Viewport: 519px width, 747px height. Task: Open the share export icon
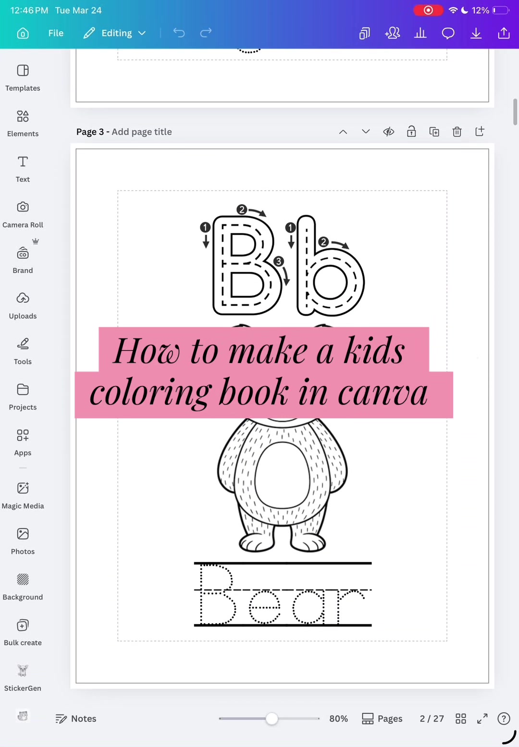tap(504, 33)
